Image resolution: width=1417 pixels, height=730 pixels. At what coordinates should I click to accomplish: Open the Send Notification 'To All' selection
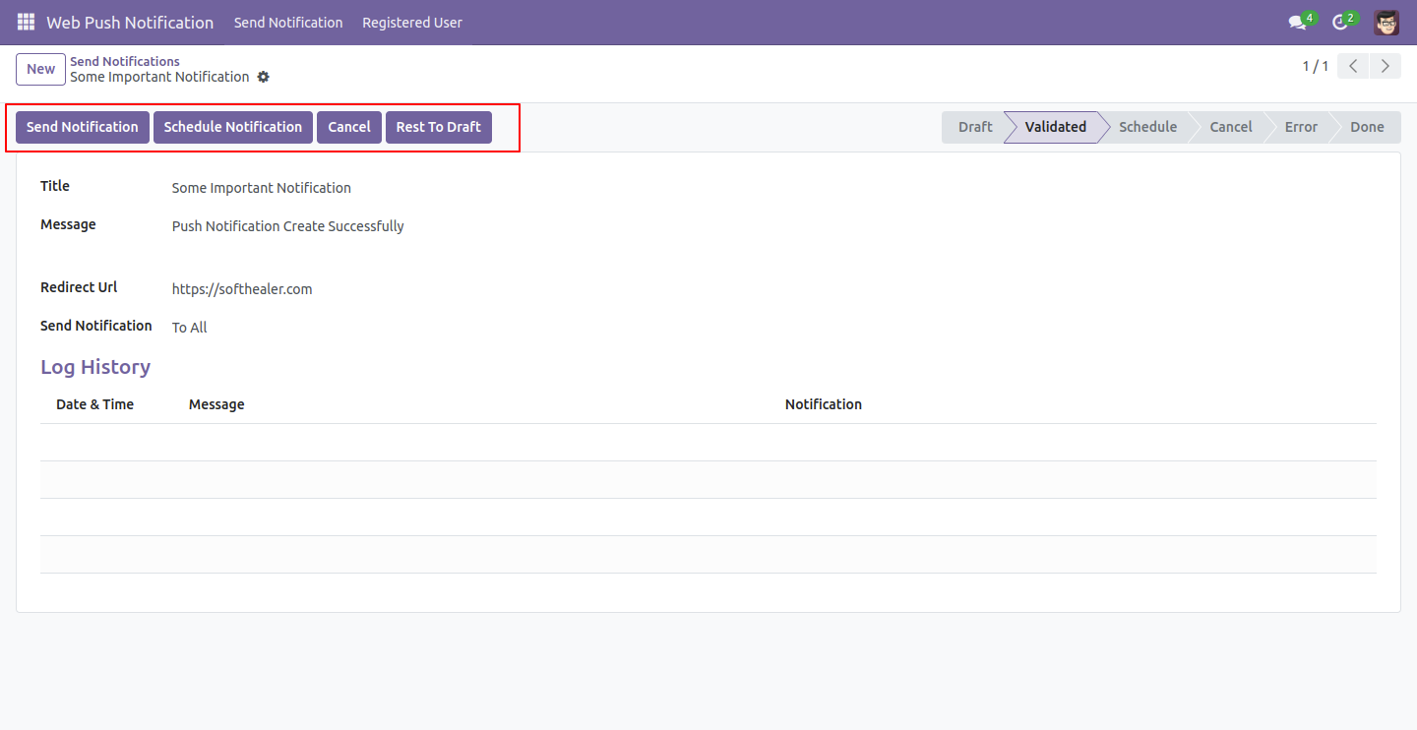(190, 328)
